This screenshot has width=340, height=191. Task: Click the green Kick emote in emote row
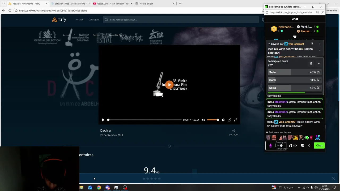[x=307, y=138]
